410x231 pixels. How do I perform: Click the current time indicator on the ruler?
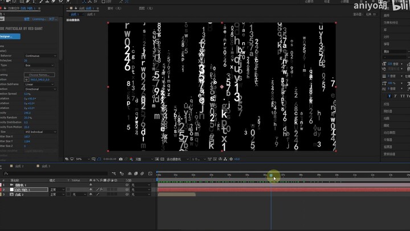271,175
